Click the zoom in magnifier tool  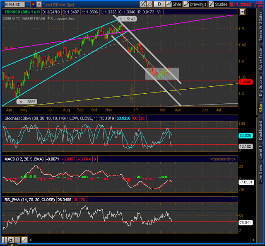point(11,240)
